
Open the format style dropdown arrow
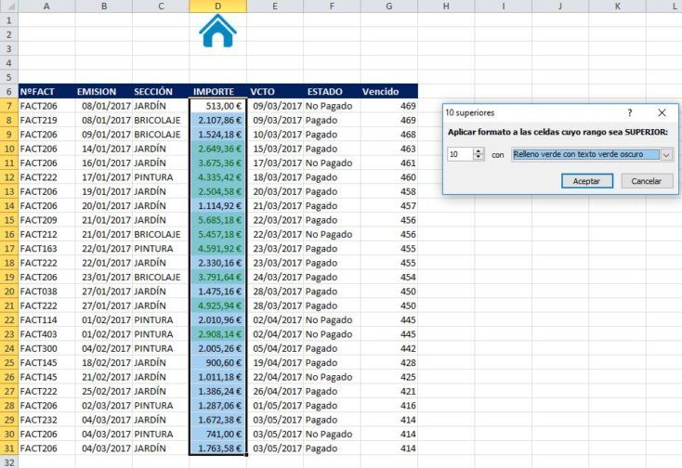[x=666, y=155]
